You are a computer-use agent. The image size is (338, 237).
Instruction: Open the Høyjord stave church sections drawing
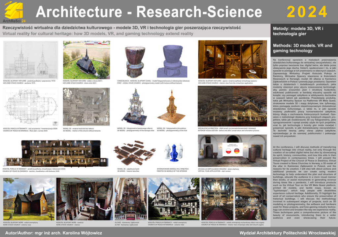[x=31, y=60]
